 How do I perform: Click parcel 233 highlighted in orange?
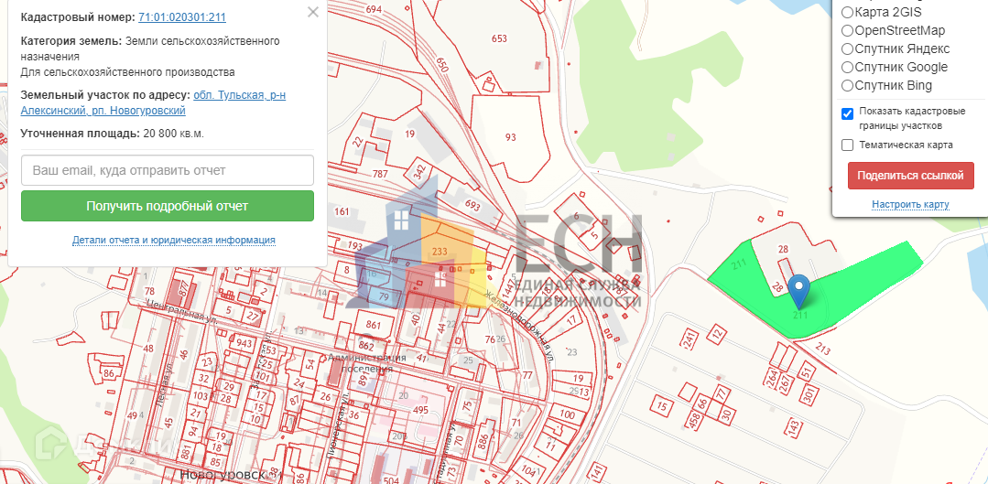point(440,251)
